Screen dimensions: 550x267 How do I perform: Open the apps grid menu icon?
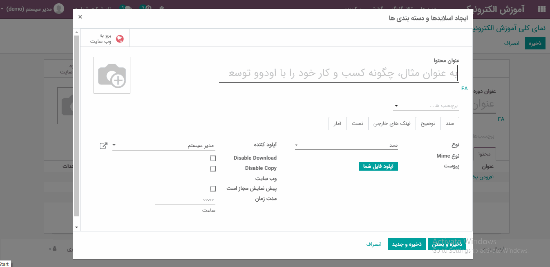[541, 9]
